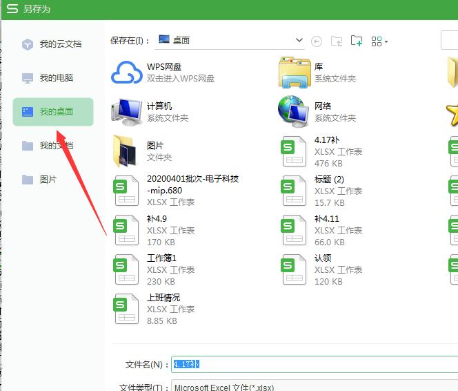458x391 pixels.
Task: Select file icon for 20200401批次-电子科技
Action: point(126,191)
